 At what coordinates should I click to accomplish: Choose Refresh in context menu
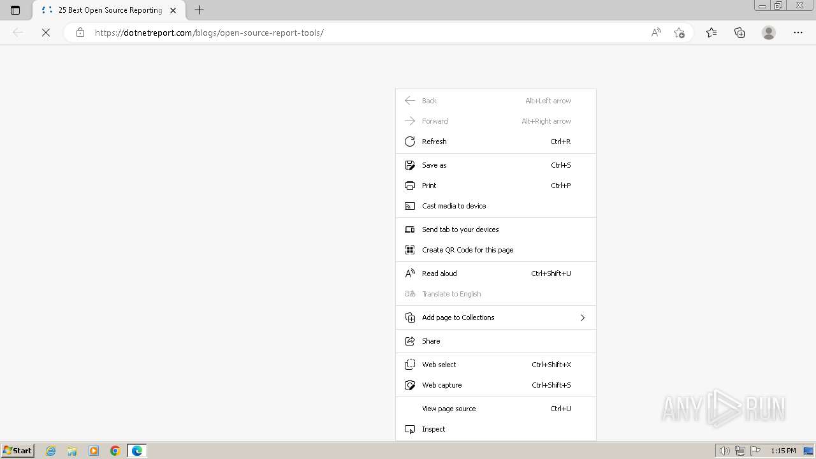pos(496,142)
